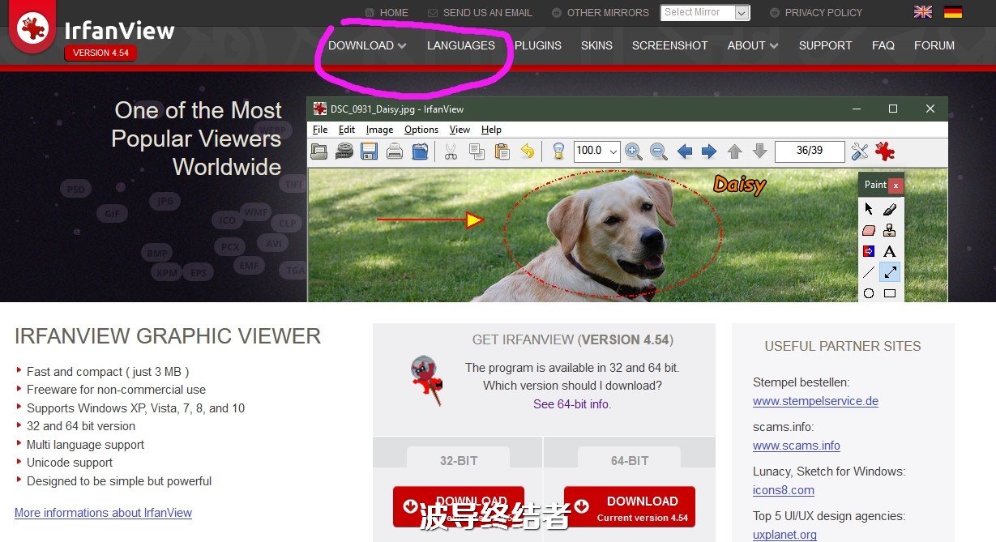Click the Zoom in magnifier icon
The height and width of the screenshot is (542, 996).
[633, 151]
